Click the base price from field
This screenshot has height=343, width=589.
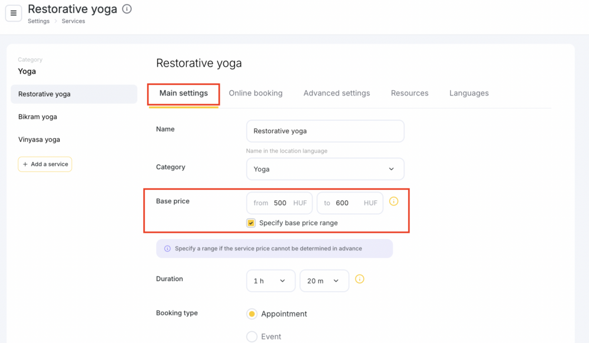279,203
